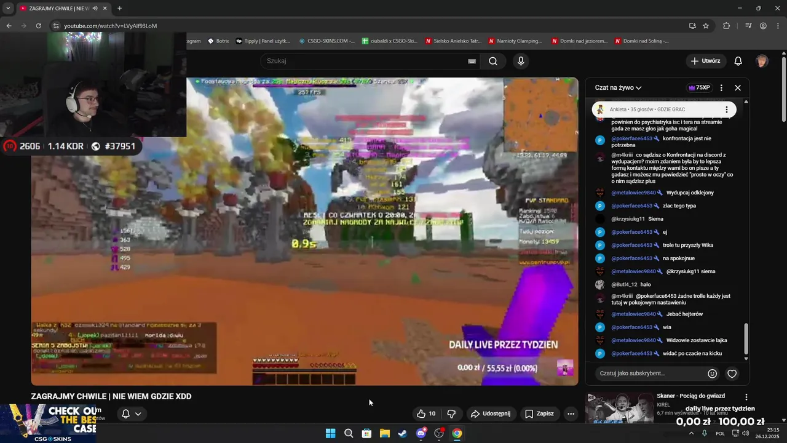Like the video with thumbs up

point(426,413)
